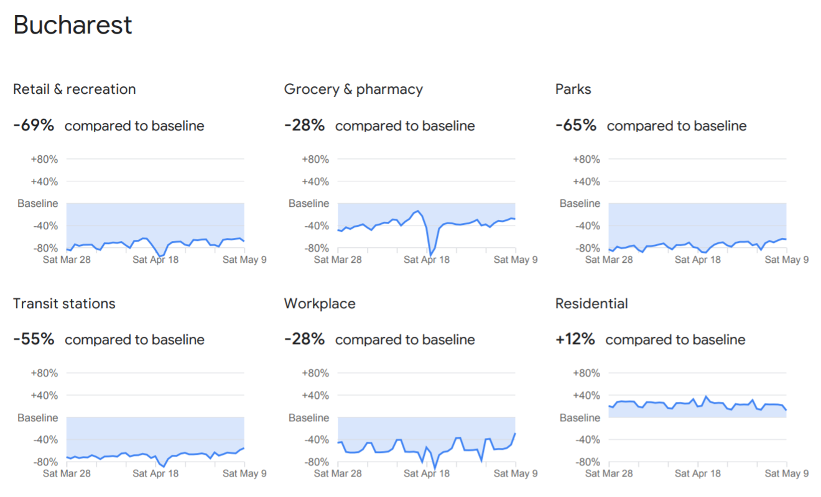Click Sat May 9 label under Parks chart
The height and width of the screenshot is (497, 821).
tap(787, 259)
